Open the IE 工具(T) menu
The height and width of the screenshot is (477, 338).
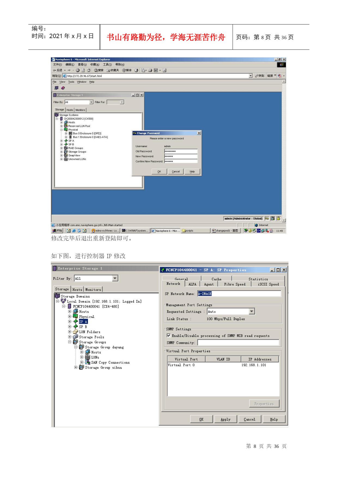(x=107, y=64)
